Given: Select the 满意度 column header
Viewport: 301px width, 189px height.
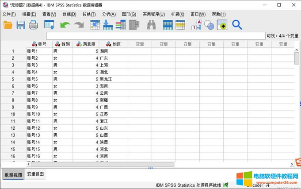Looking at the screenshot, I should [x=86, y=44].
